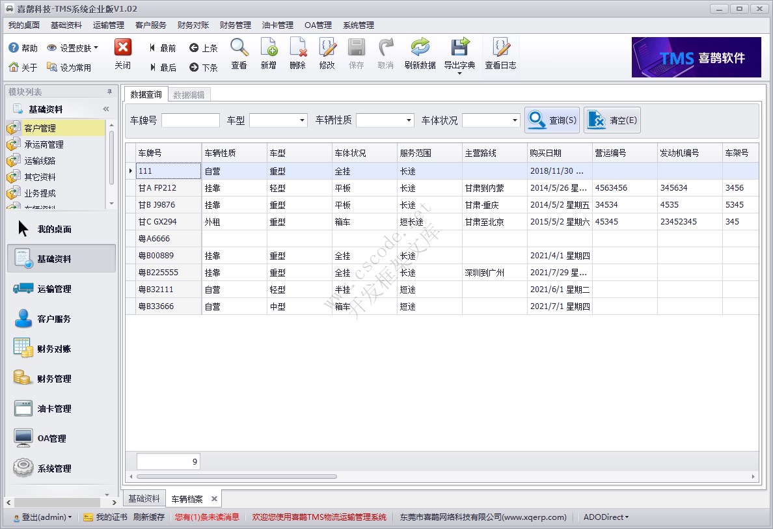This screenshot has height=529, width=773.
Task: Click the 取消 undo icon
Action: coord(385,47)
